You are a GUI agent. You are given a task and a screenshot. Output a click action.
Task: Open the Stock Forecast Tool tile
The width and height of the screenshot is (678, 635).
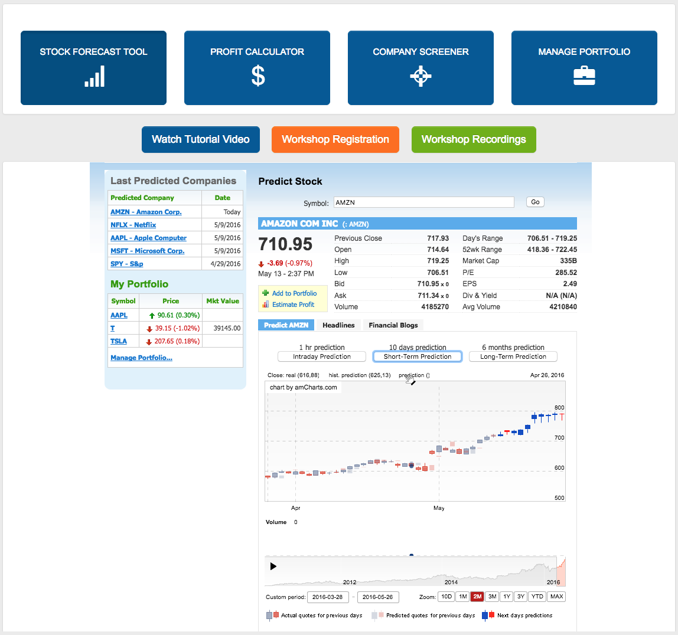click(x=93, y=68)
